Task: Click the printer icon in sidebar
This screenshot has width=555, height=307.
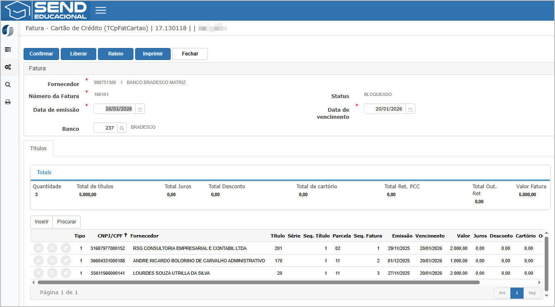Action: pyautogui.click(x=8, y=102)
